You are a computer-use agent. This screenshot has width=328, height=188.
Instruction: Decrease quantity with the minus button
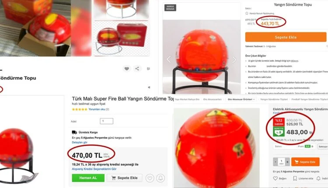(x=275, y=162)
